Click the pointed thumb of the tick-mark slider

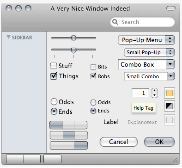pyautogui.click(x=74, y=50)
